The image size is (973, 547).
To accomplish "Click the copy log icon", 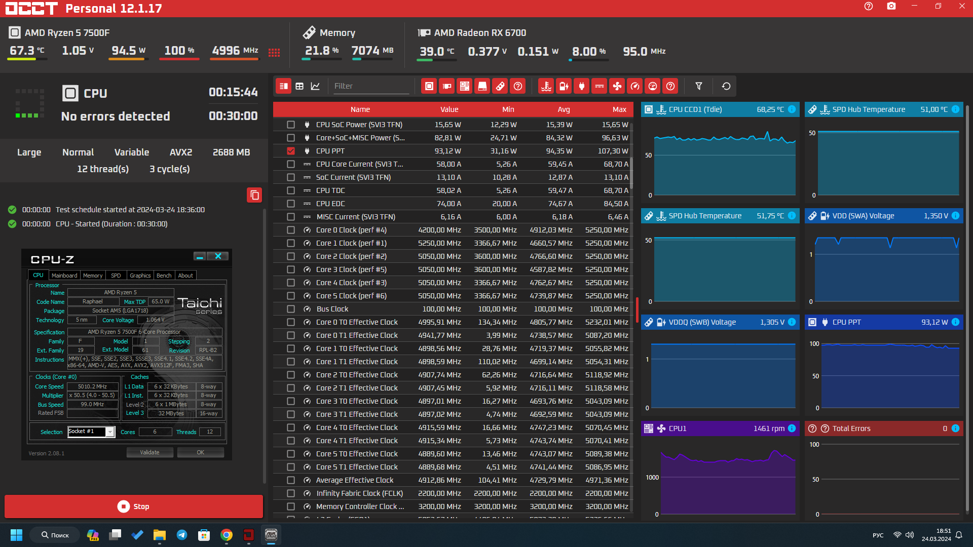I will [x=254, y=195].
